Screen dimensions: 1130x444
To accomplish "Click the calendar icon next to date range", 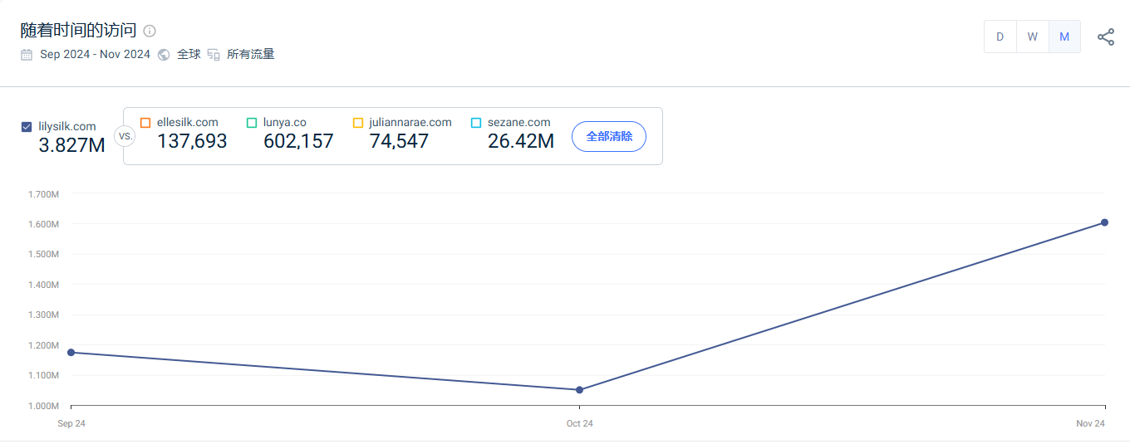I will 27,55.
